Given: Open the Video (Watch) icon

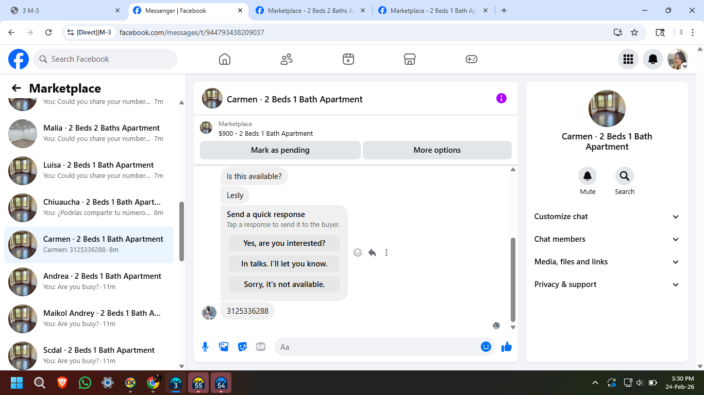Looking at the screenshot, I should (348, 59).
